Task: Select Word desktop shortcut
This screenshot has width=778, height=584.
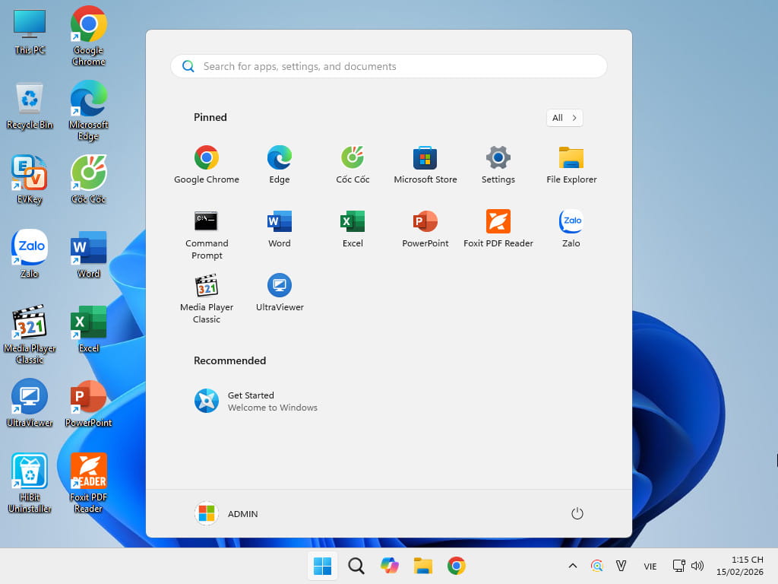Action: point(88,254)
